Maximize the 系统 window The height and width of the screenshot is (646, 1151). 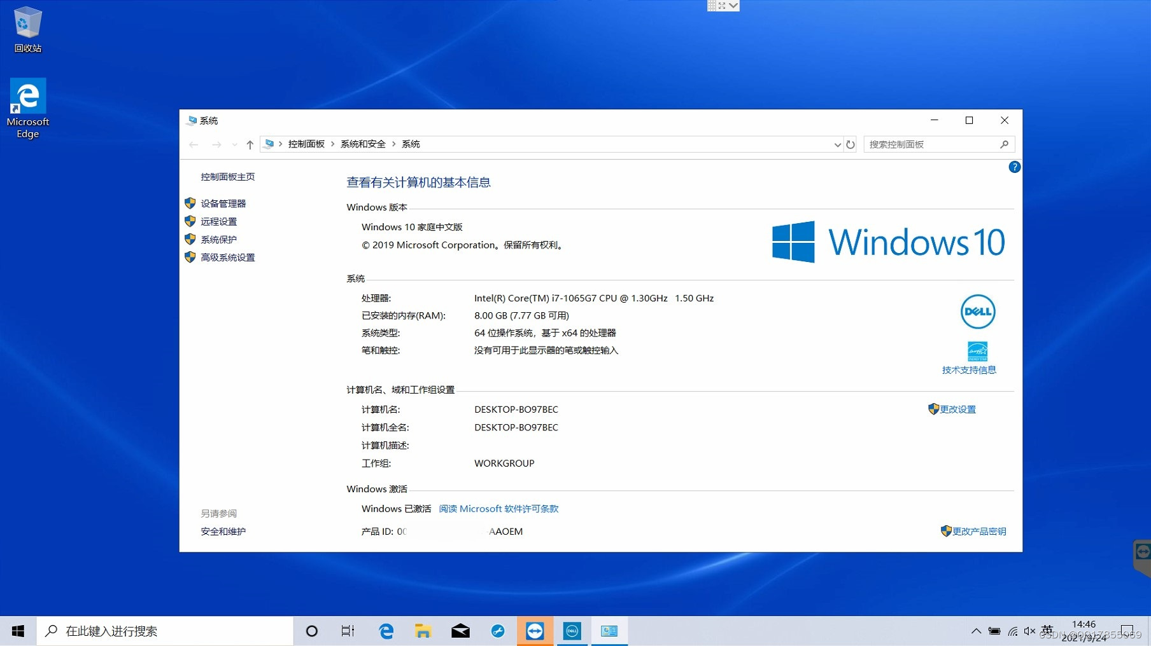[x=969, y=120]
